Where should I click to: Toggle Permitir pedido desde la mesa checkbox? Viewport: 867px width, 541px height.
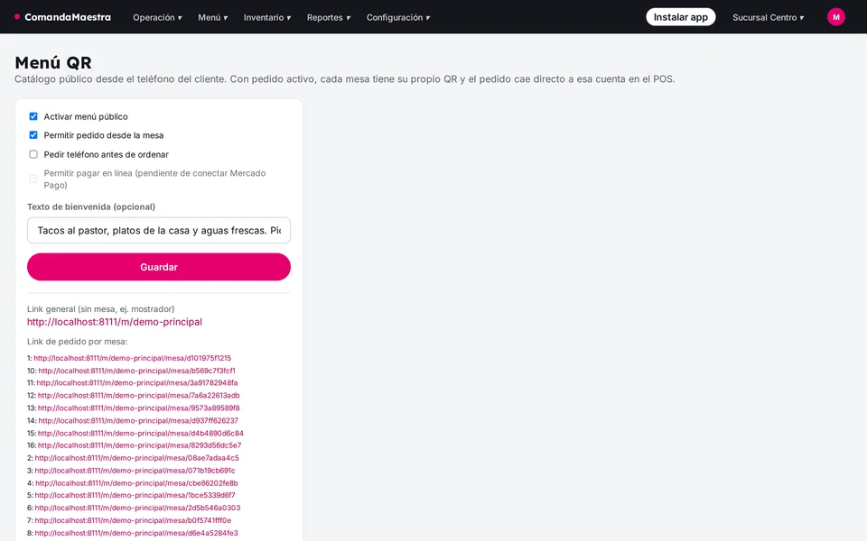[33, 135]
